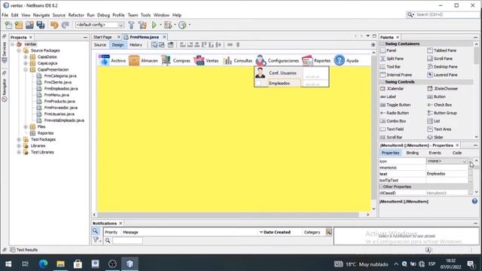The height and width of the screenshot is (271, 482).
Task: Click the New File toolbar icon
Action: [x=8, y=25]
